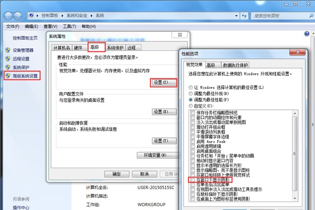The image size is (315, 210).
Task: Click 环境变量(N) button
Action: (x=158, y=155)
